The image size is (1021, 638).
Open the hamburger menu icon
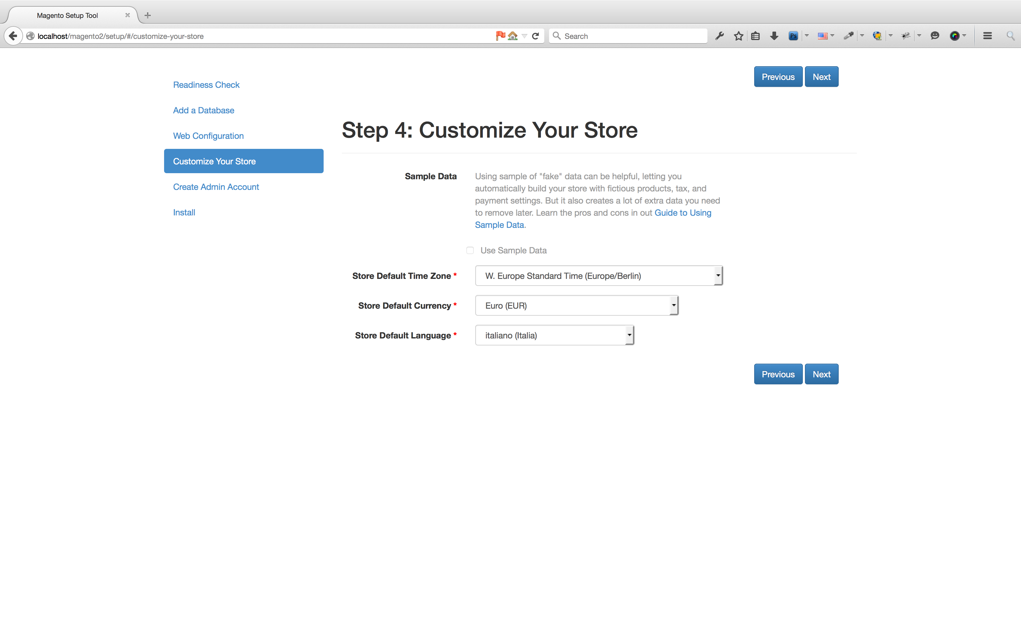coord(987,36)
